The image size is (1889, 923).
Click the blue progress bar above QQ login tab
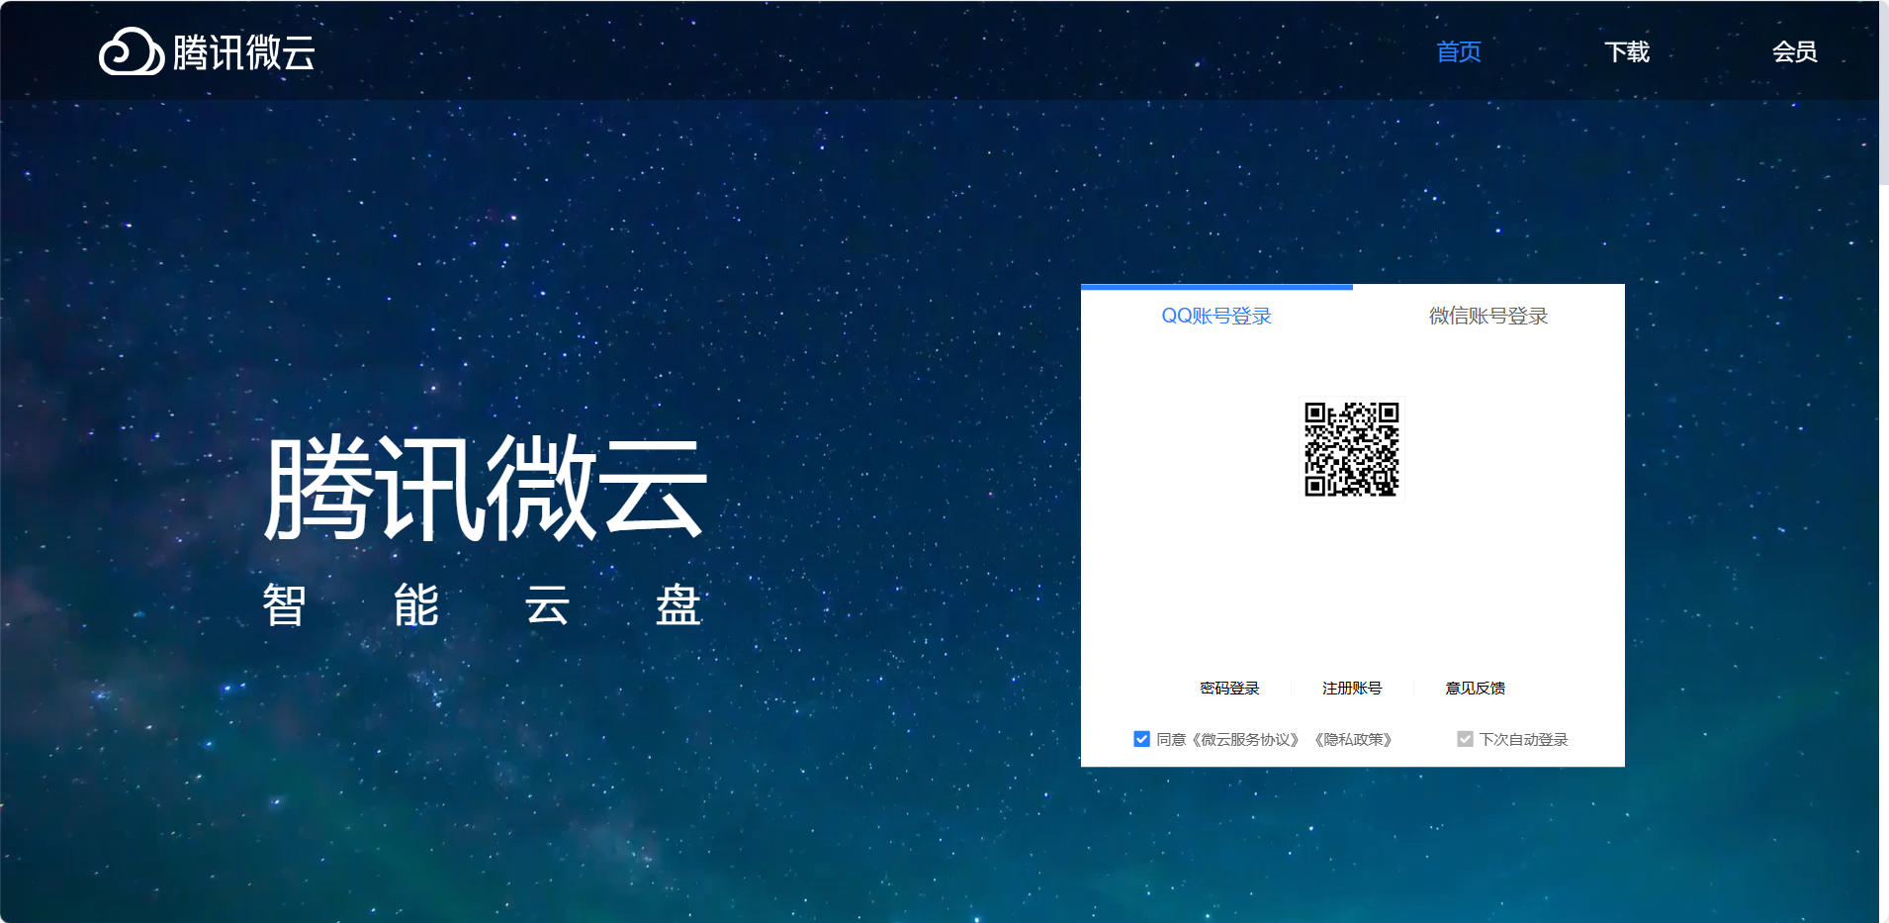[1216, 288]
